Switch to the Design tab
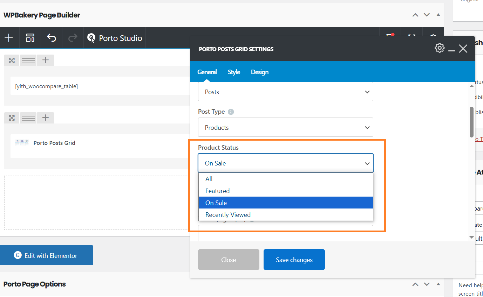 [x=260, y=72]
